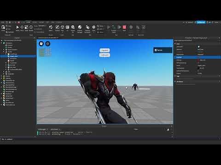Expand the folder above the selected Explorer item
The image size is (221, 165).
[6, 54]
